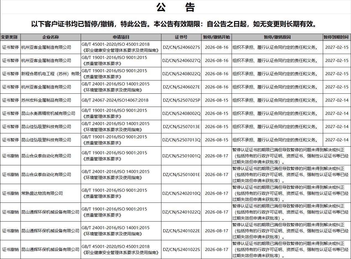Click the GB/T 45001-2020 item in row S2401022S

[121, 249]
